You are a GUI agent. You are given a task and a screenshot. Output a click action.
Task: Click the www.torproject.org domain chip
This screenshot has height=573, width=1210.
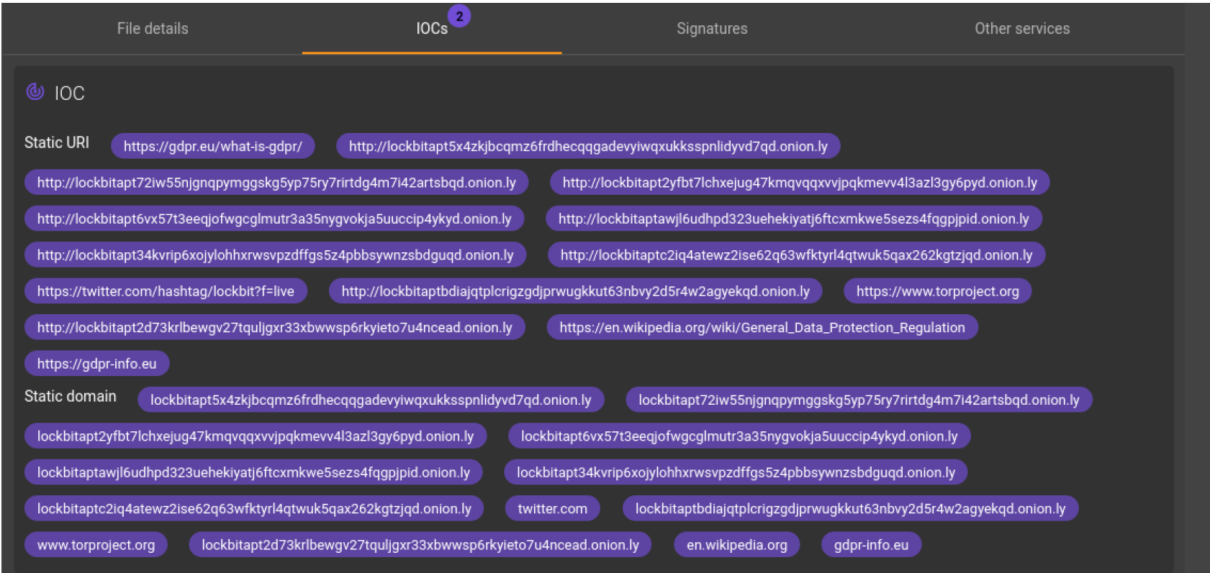(96, 545)
